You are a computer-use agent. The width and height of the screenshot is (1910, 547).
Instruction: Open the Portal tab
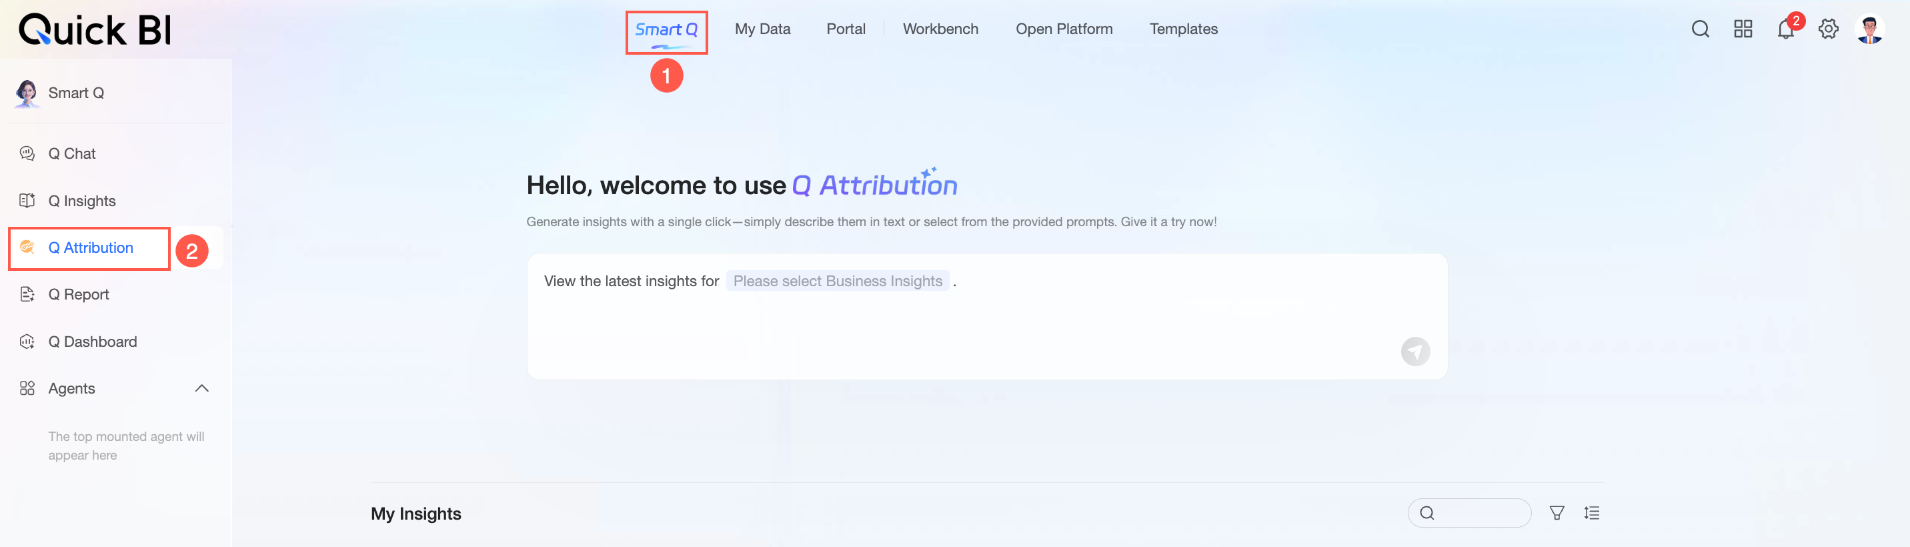pyautogui.click(x=845, y=29)
